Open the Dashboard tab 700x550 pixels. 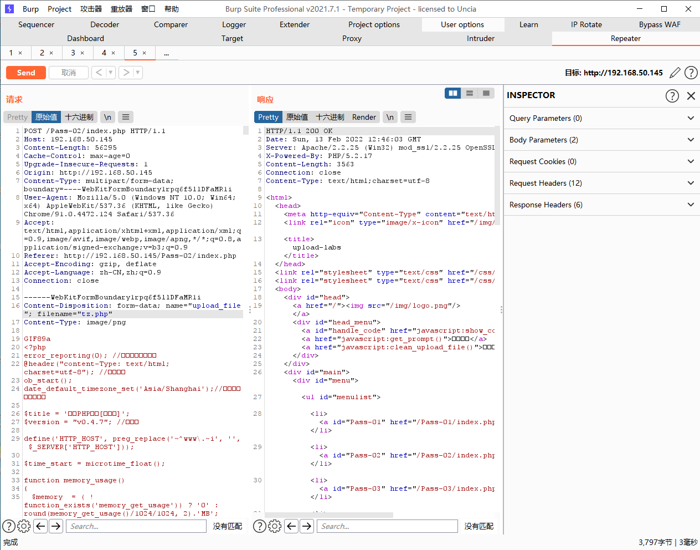pos(85,38)
